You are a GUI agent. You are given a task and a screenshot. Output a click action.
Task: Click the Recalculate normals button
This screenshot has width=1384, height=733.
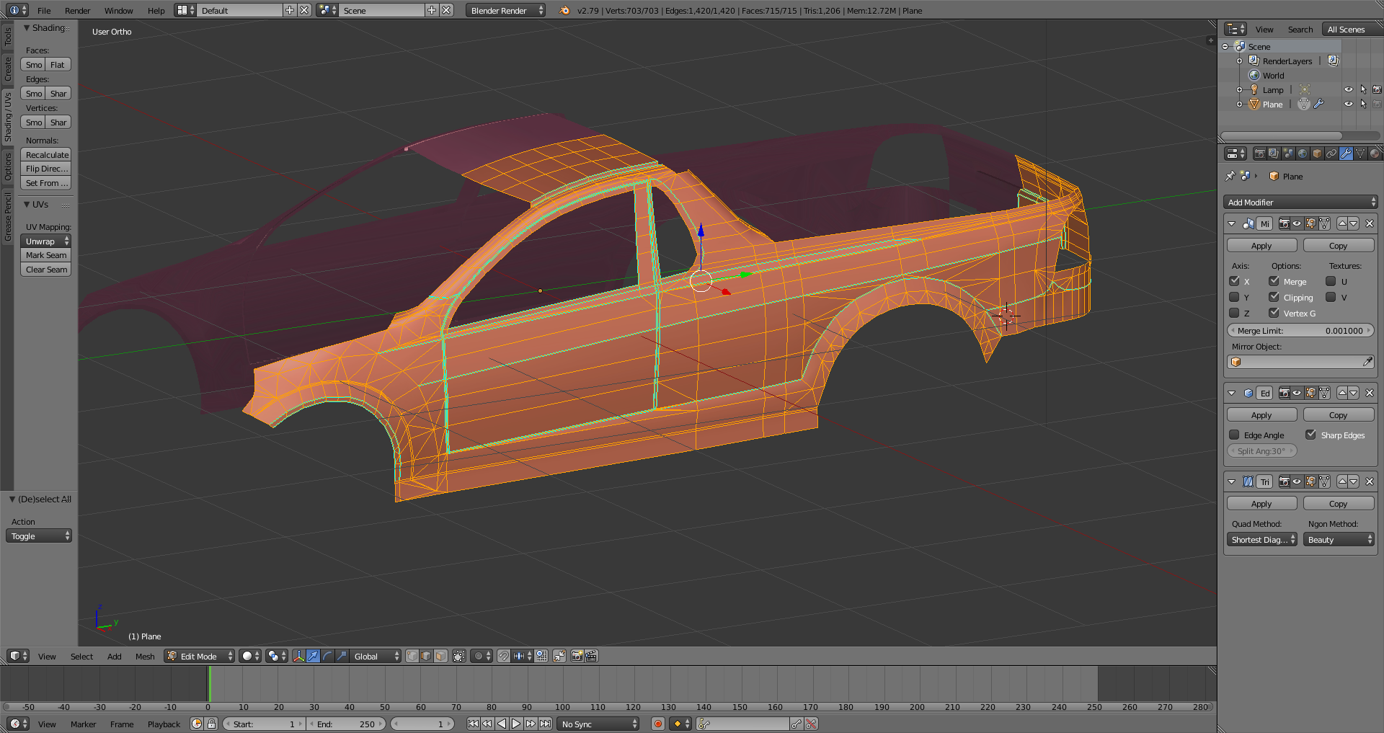[x=46, y=154]
